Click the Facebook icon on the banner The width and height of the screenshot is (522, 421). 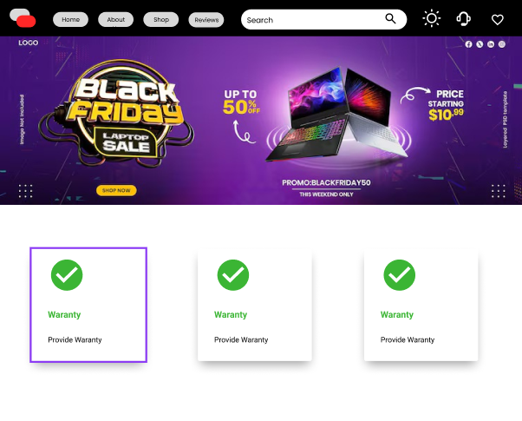469,43
